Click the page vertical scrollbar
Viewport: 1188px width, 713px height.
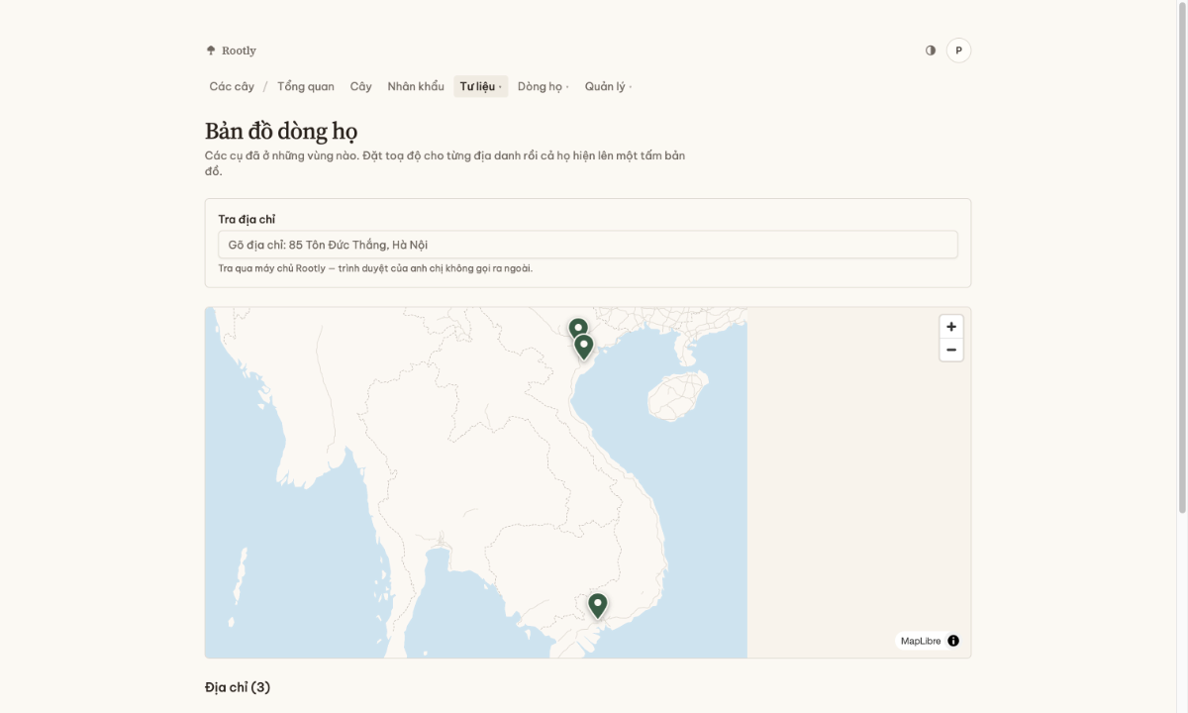tap(1182, 257)
